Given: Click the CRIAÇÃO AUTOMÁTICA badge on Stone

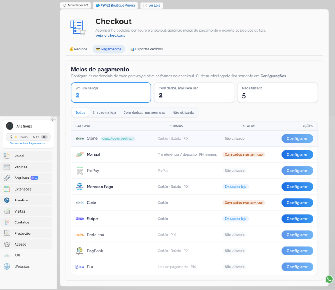Looking at the screenshot, I should tap(118, 139).
